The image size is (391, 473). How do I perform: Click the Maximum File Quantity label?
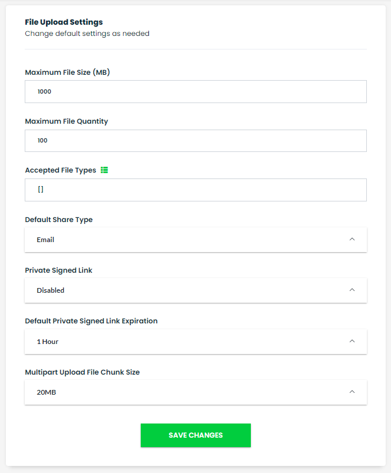tap(67, 121)
